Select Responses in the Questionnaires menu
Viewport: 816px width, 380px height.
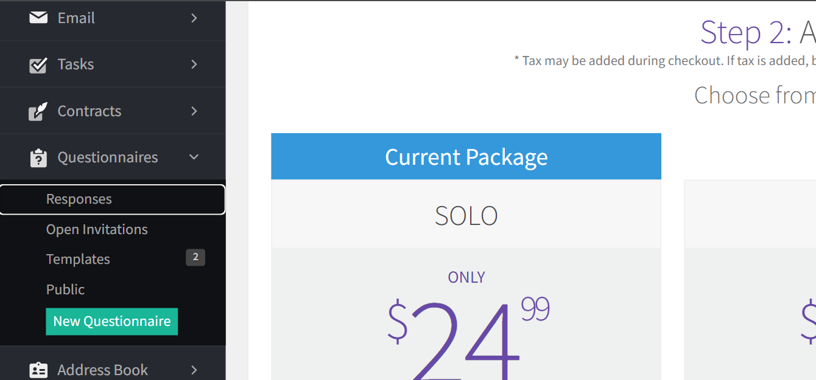coord(79,199)
